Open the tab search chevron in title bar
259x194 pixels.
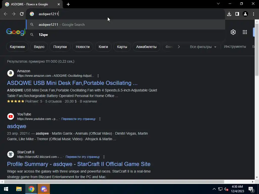click(x=218, y=4)
